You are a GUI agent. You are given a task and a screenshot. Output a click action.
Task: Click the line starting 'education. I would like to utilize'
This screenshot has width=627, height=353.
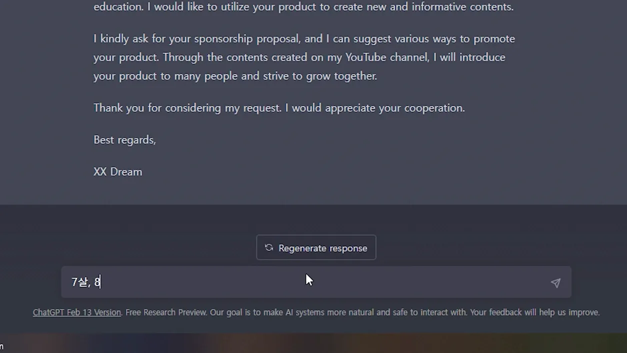(x=303, y=7)
